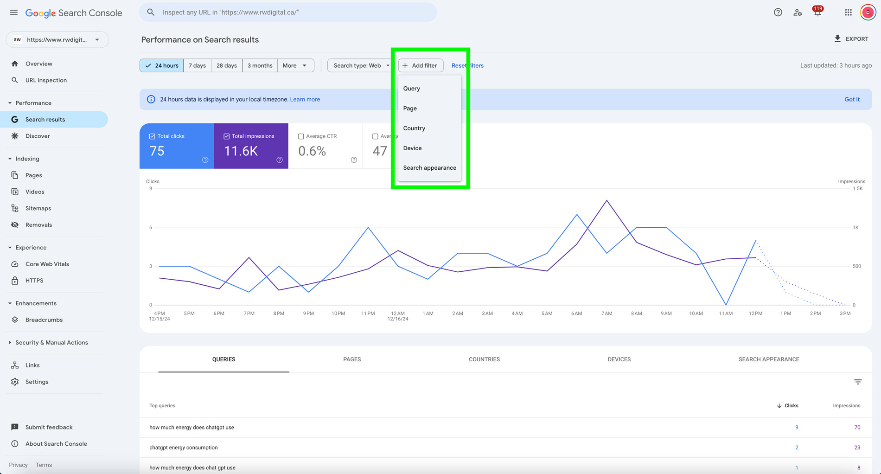Open the hamburger main menu
Viewport: 881px width, 474px height.
pos(13,13)
